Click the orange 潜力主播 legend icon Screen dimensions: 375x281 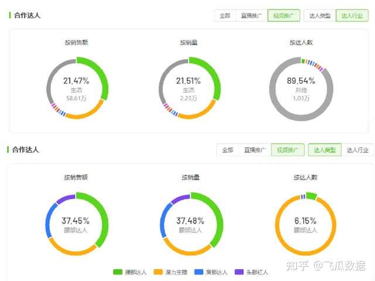(x=158, y=272)
